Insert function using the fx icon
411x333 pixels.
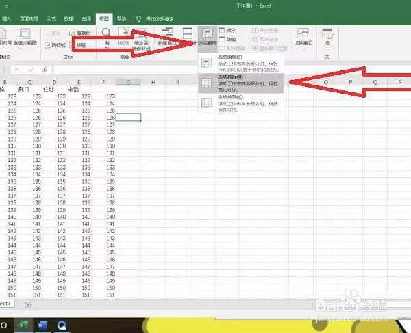(x=45, y=69)
